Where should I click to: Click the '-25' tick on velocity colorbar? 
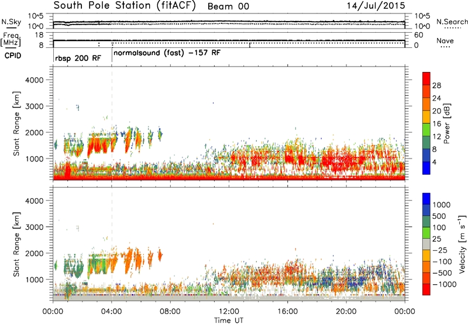coord(439,250)
